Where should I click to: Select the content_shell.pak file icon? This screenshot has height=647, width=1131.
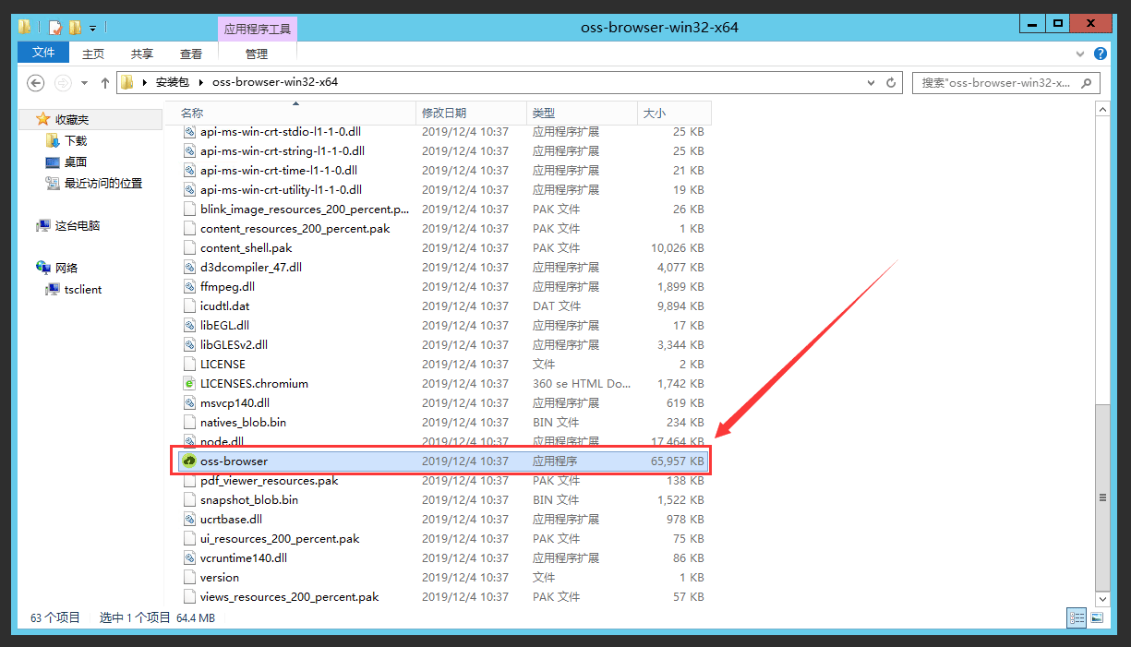coord(189,247)
